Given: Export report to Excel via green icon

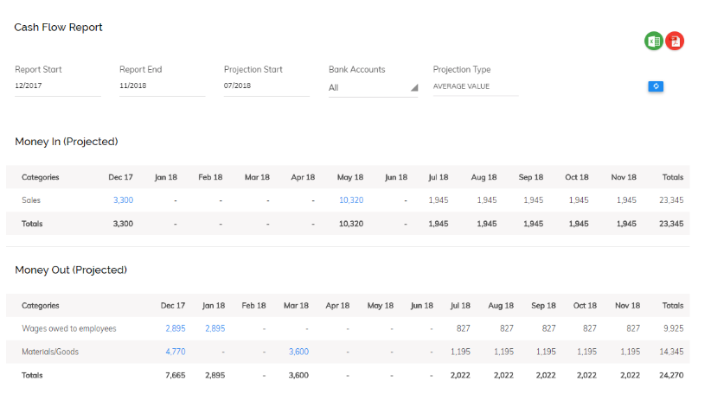Looking at the screenshot, I should (x=653, y=41).
